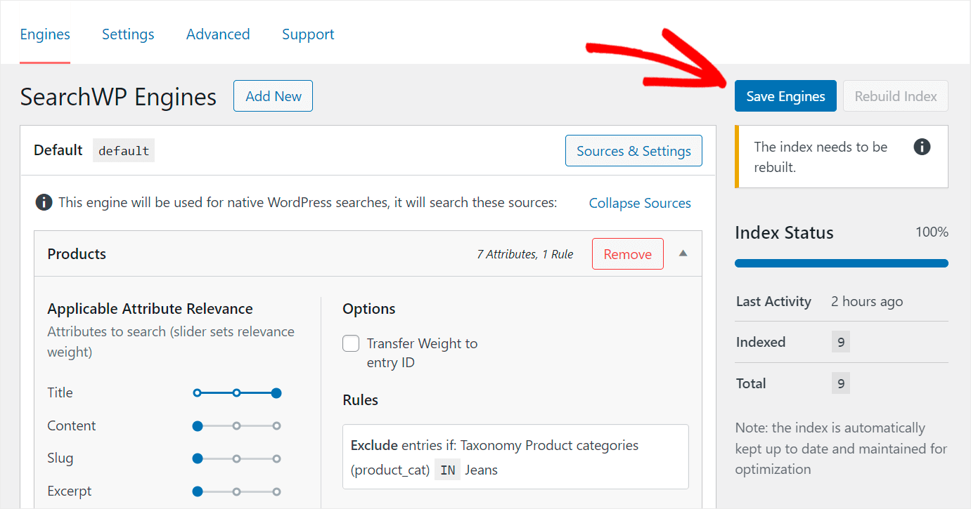The width and height of the screenshot is (971, 509).
Task: Click the Indexed count value 9
Action: pos(841,343)
